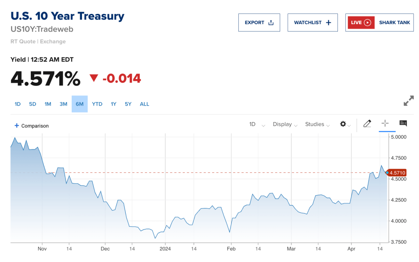Click the 1M range button

click(x=48, y=104)
